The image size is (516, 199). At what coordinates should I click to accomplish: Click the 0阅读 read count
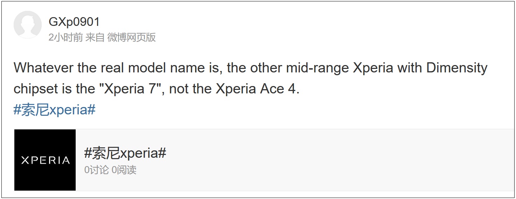coord(124,170)
